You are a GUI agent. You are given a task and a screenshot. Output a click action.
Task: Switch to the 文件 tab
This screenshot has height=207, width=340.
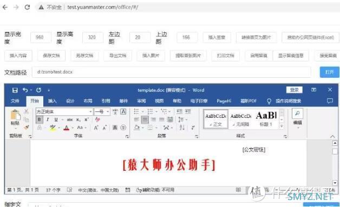[15, 101]
